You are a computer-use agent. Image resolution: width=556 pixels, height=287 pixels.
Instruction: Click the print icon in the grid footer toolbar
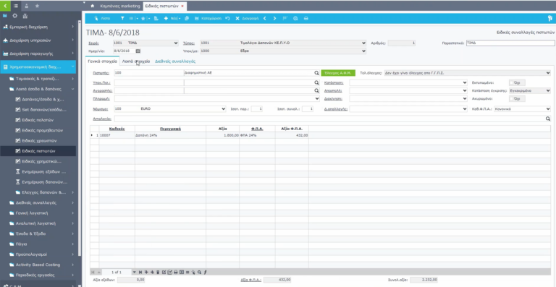[175, 272]
